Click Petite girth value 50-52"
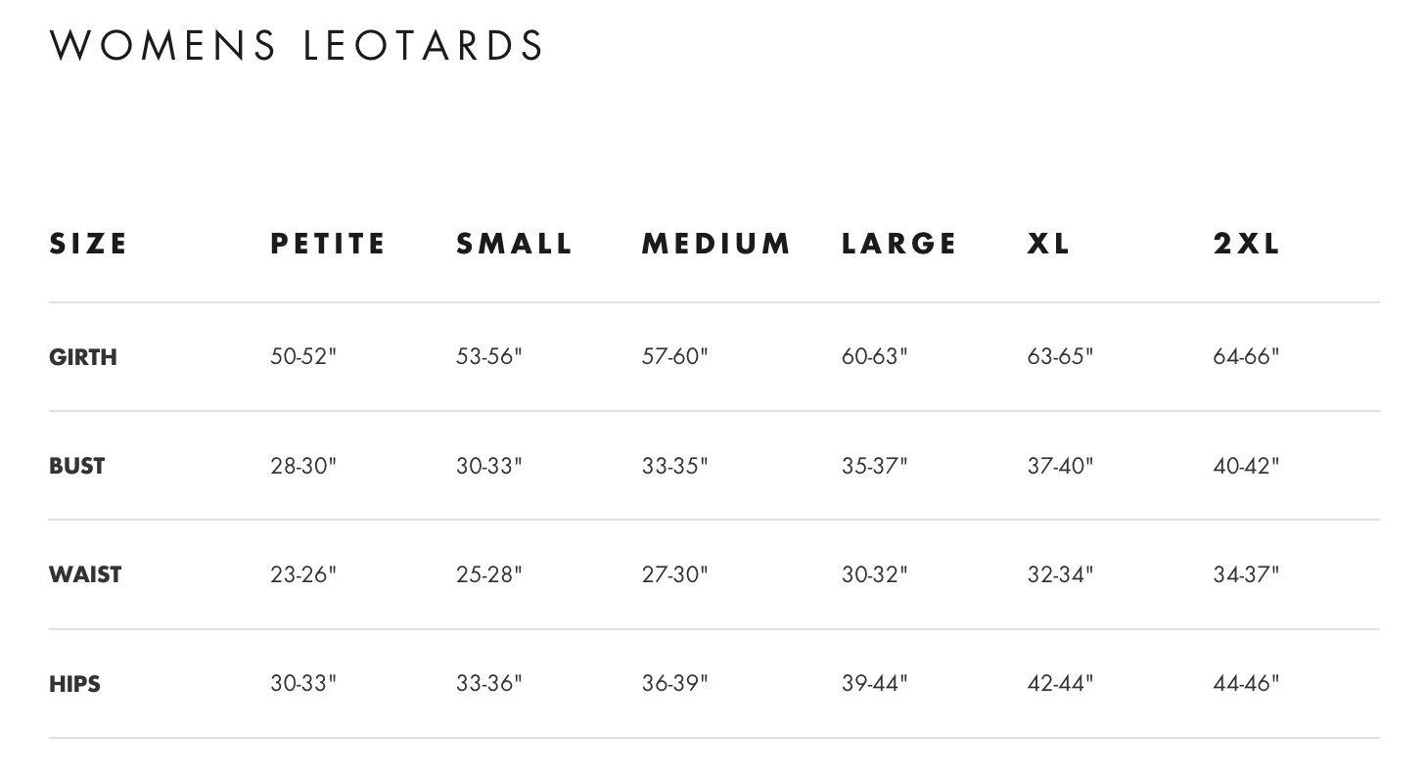Screen dimensions: 1425x775 point(302,356)
